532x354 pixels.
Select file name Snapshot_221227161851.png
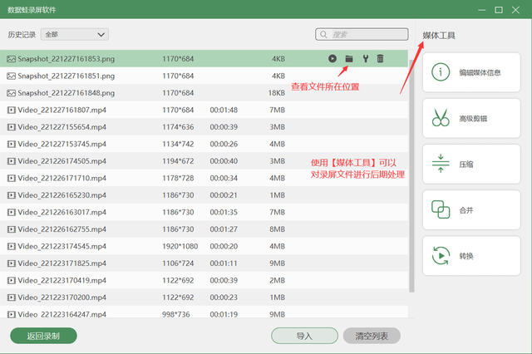[66, 76]
